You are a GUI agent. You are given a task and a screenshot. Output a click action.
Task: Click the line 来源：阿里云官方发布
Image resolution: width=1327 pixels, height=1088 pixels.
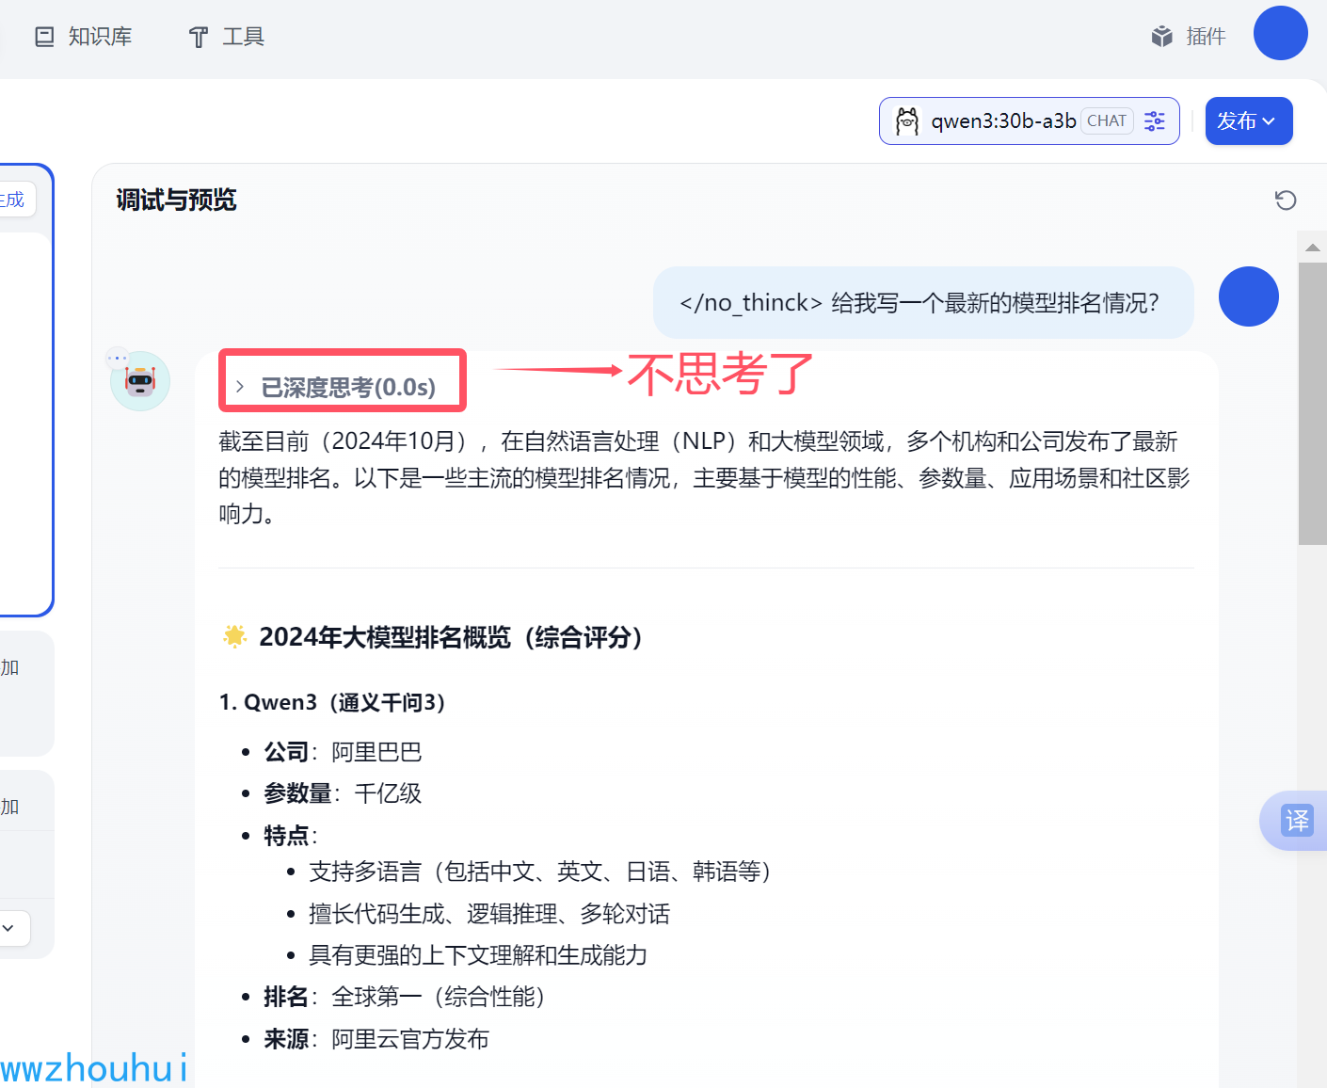(376, 1039)
